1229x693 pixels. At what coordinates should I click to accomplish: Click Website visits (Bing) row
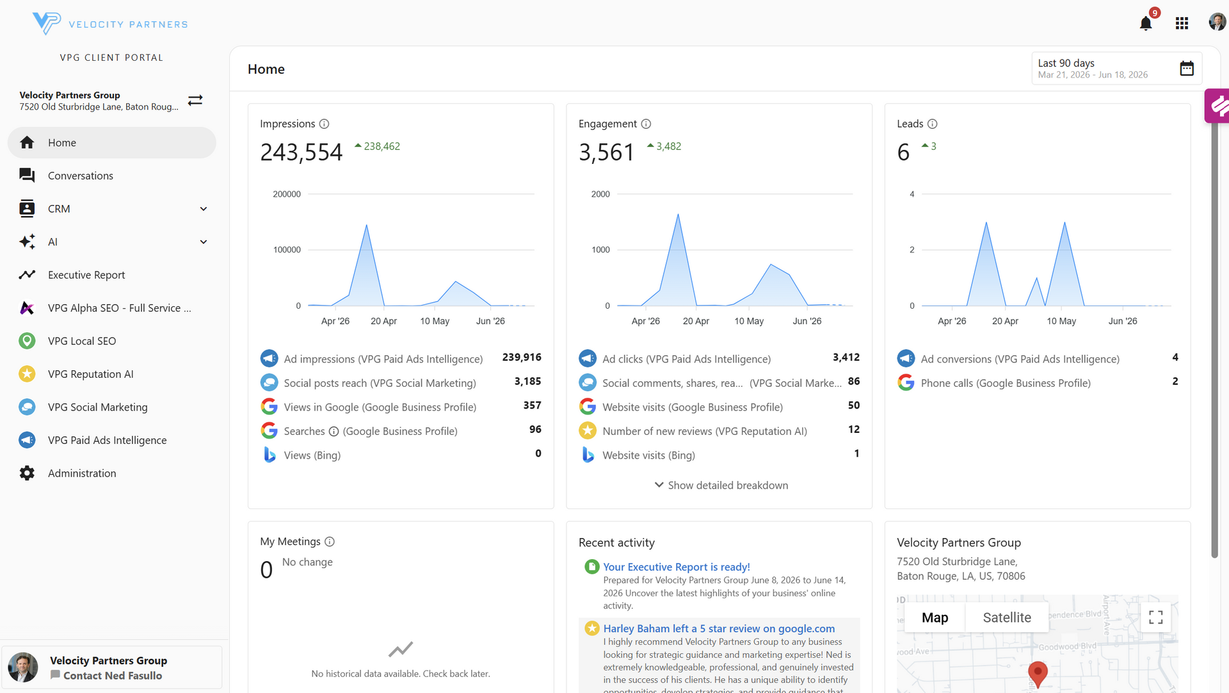click(x=719, y=455)
